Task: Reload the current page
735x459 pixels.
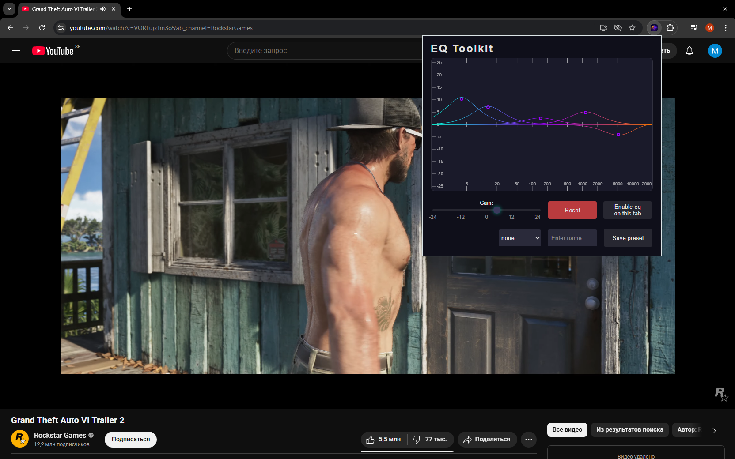Action: [42, 28]
